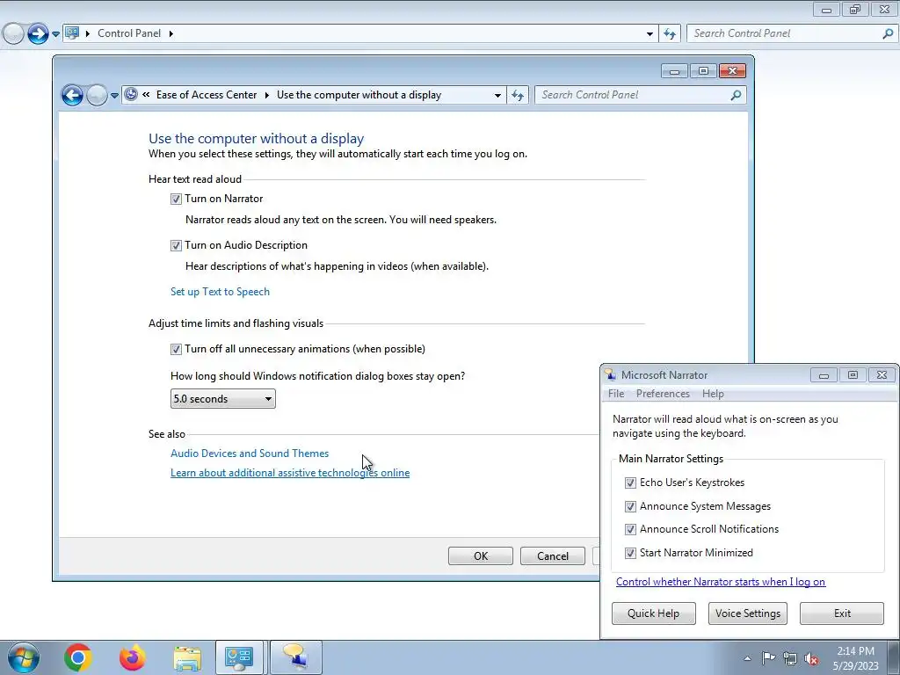
Task: Open Windows Explorer from taskbar
Action: click(x=187, y=658)
